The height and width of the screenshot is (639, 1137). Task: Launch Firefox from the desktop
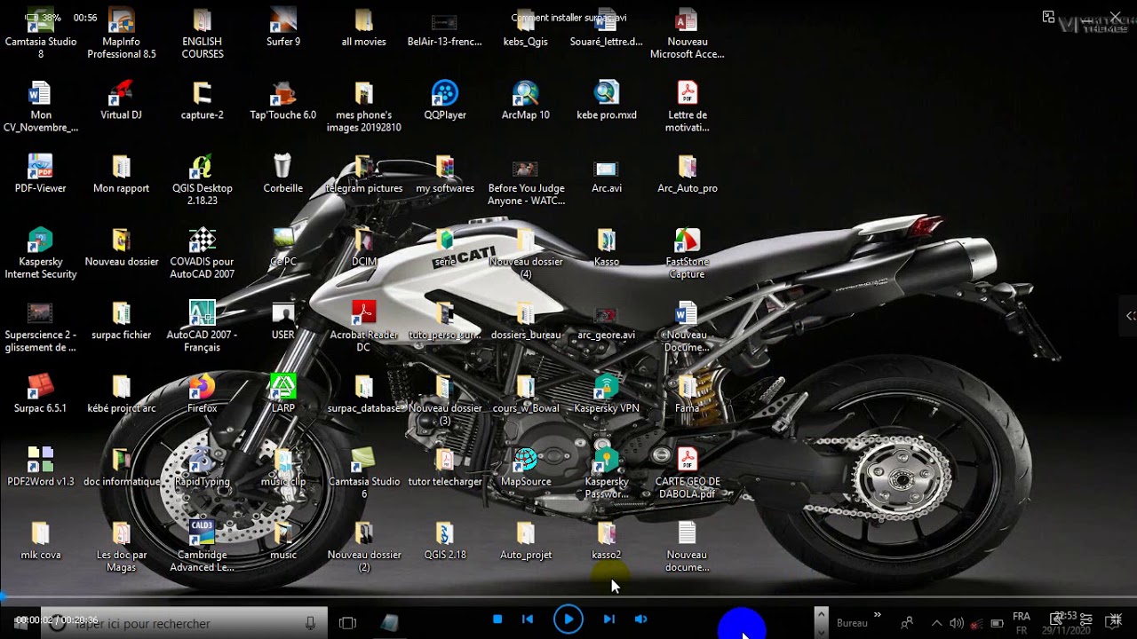click(203, 394)
